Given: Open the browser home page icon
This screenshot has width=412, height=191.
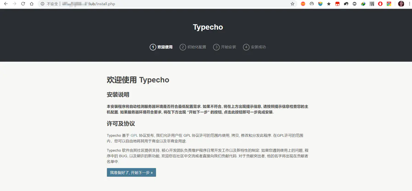Looking at the screenshot, I should [32, 4].
